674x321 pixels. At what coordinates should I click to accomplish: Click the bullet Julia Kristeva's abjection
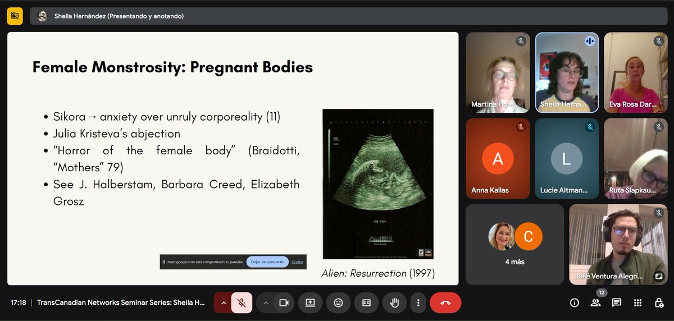point(116,134)
